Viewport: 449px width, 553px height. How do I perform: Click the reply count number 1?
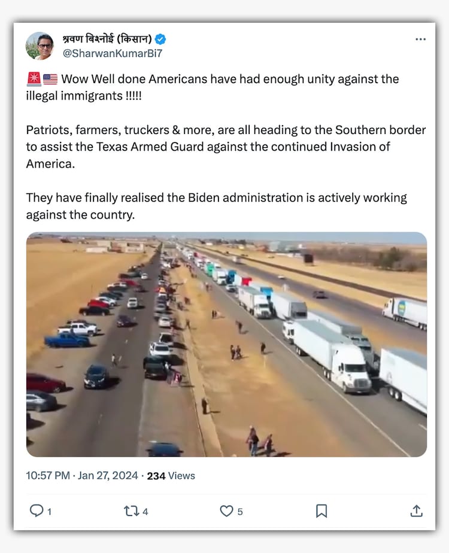coord(49,512)
